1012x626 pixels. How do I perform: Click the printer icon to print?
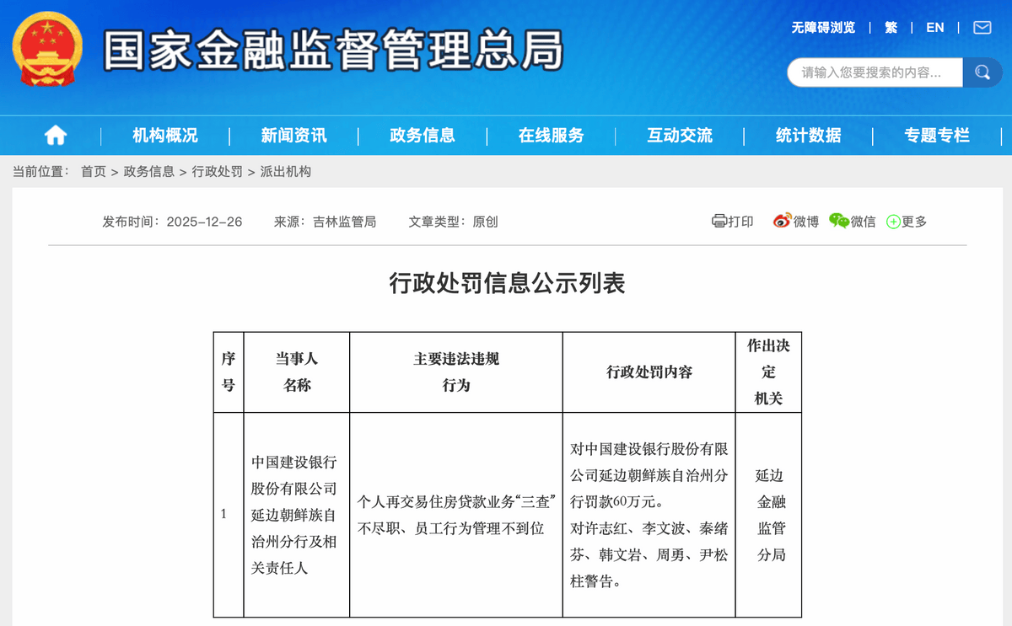coord(719,222)
